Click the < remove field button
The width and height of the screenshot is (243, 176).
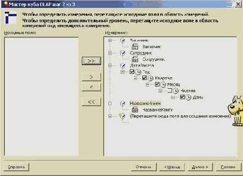[x=91, y=87]
